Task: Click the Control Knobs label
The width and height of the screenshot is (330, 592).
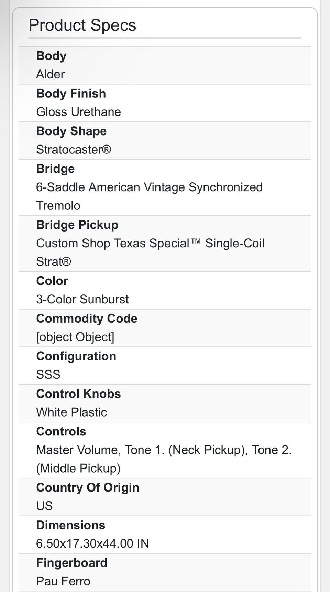Action: 78,394
